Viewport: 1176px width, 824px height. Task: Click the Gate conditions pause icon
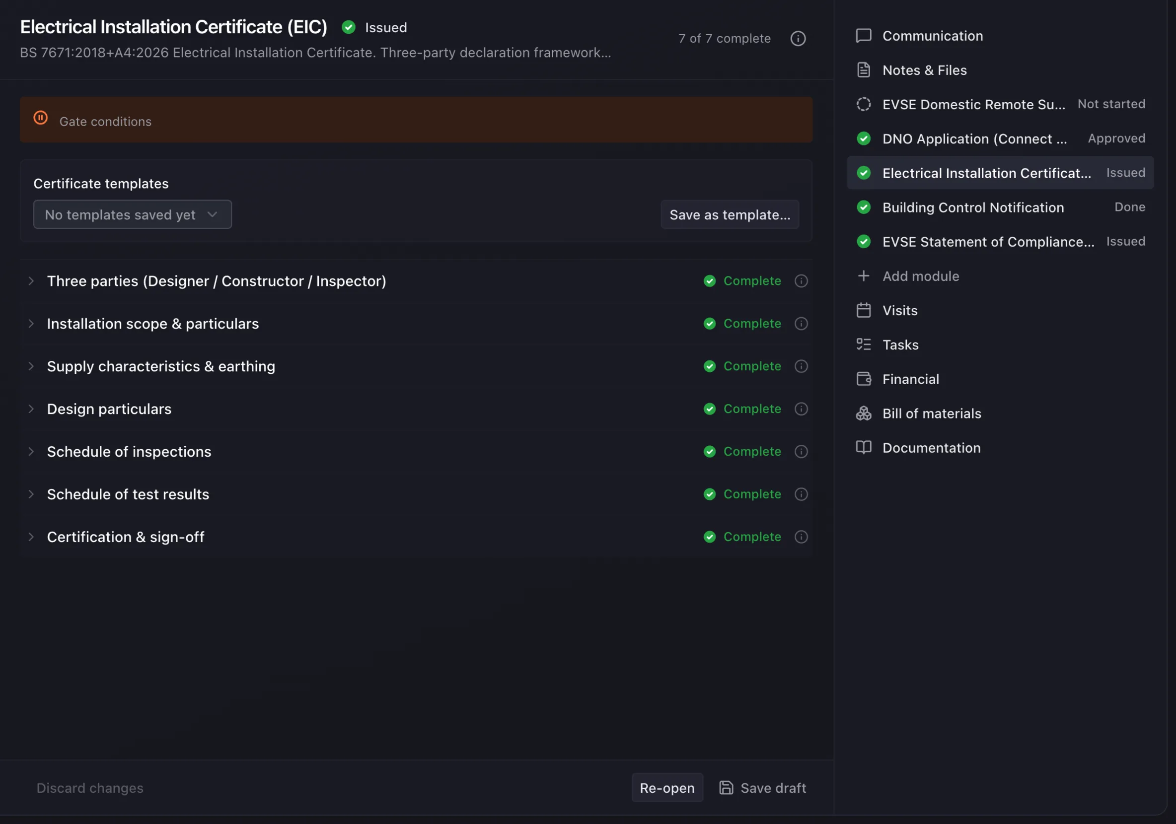pos(40,118)
